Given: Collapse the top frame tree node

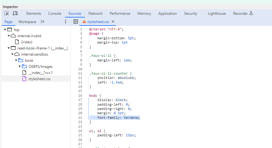Looking at the screenshot, I should (x=5, y=30).
